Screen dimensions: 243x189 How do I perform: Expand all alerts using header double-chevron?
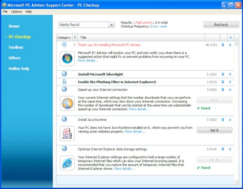[231, 37]
